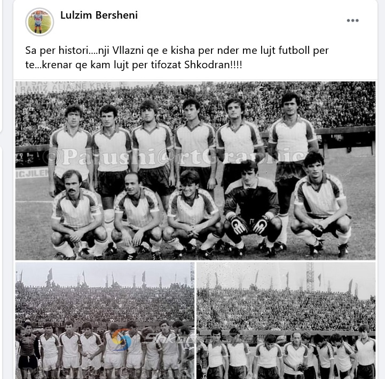Click the post text starting "Sa per histori"
385x379 pixels.
(177, 58)
